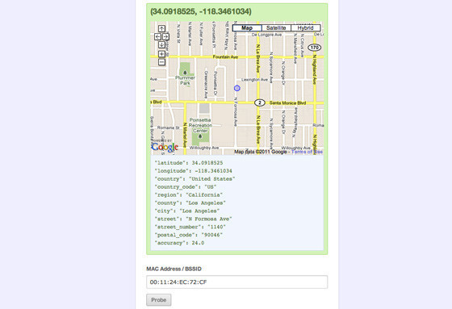Click the blue location marker on map
This screenshot has height=309, width=452.
tap(237, 88)
